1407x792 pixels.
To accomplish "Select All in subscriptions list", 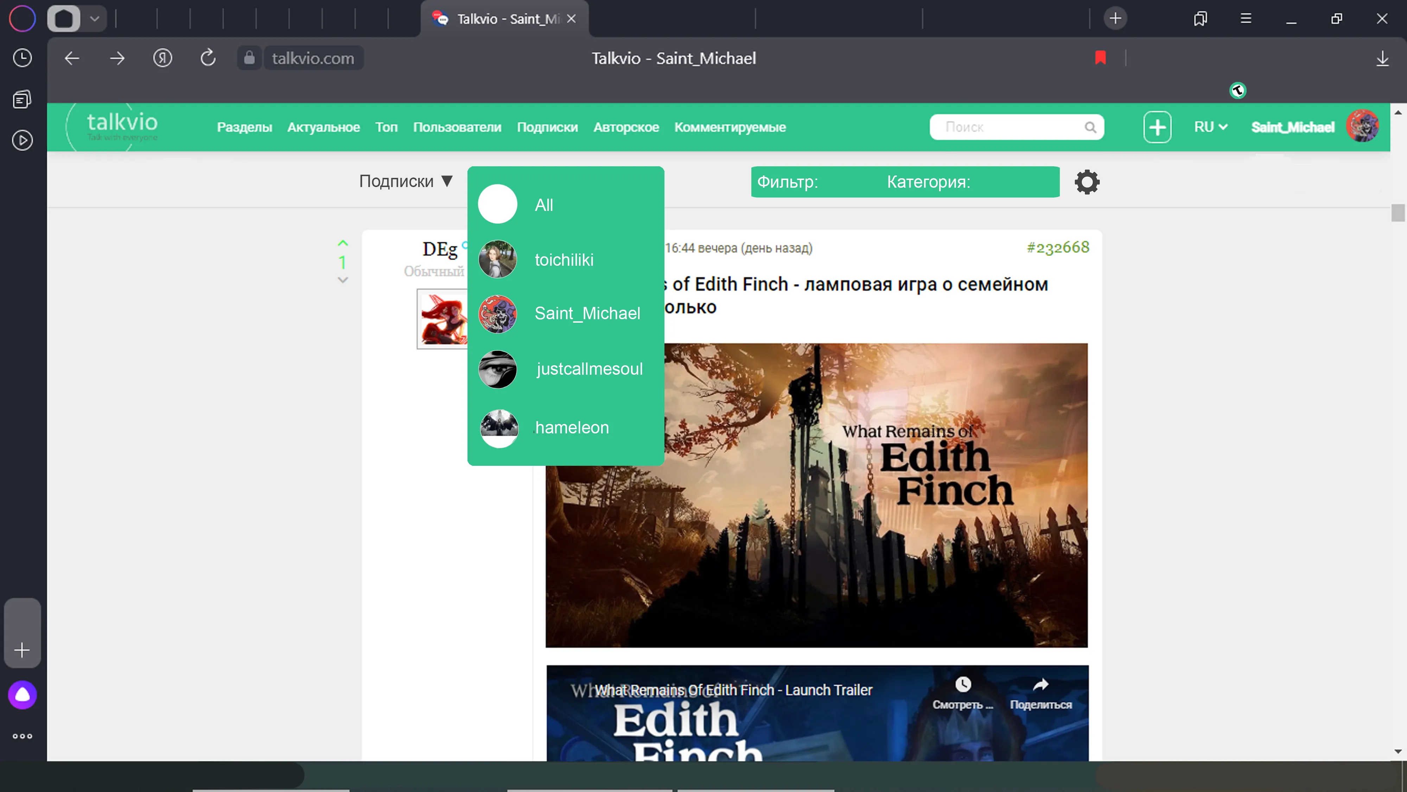I will tap(566, 205).
